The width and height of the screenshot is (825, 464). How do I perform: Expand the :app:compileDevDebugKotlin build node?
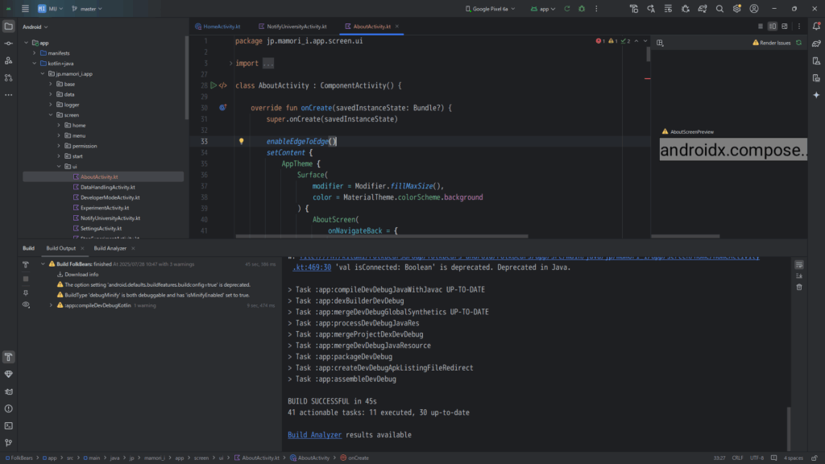coord(51,305)
